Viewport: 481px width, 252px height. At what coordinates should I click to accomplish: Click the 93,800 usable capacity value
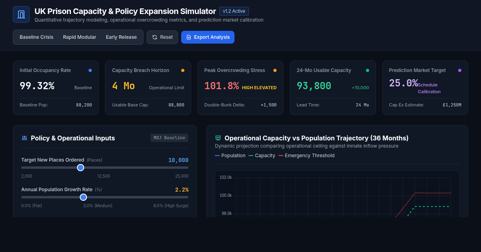(x=314, y=86)
